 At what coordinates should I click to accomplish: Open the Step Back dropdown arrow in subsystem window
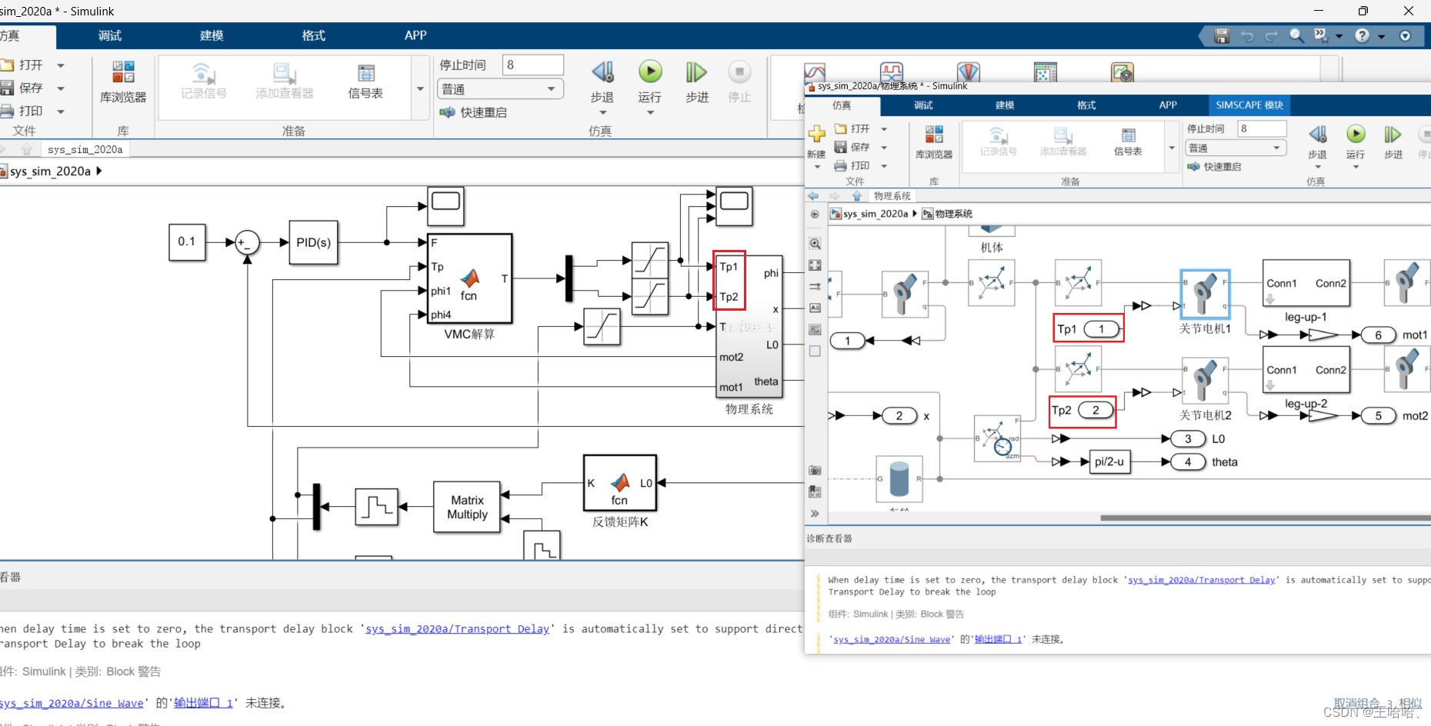1318,167
